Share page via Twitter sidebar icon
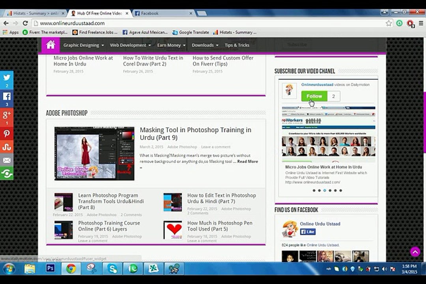Screen dimensions: 426x284 [x=7, y=80]
